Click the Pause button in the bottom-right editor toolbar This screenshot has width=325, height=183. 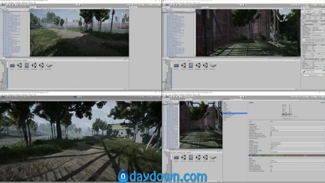[241, 97]
